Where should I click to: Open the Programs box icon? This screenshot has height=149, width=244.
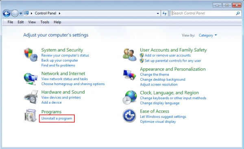coord(30,115)
